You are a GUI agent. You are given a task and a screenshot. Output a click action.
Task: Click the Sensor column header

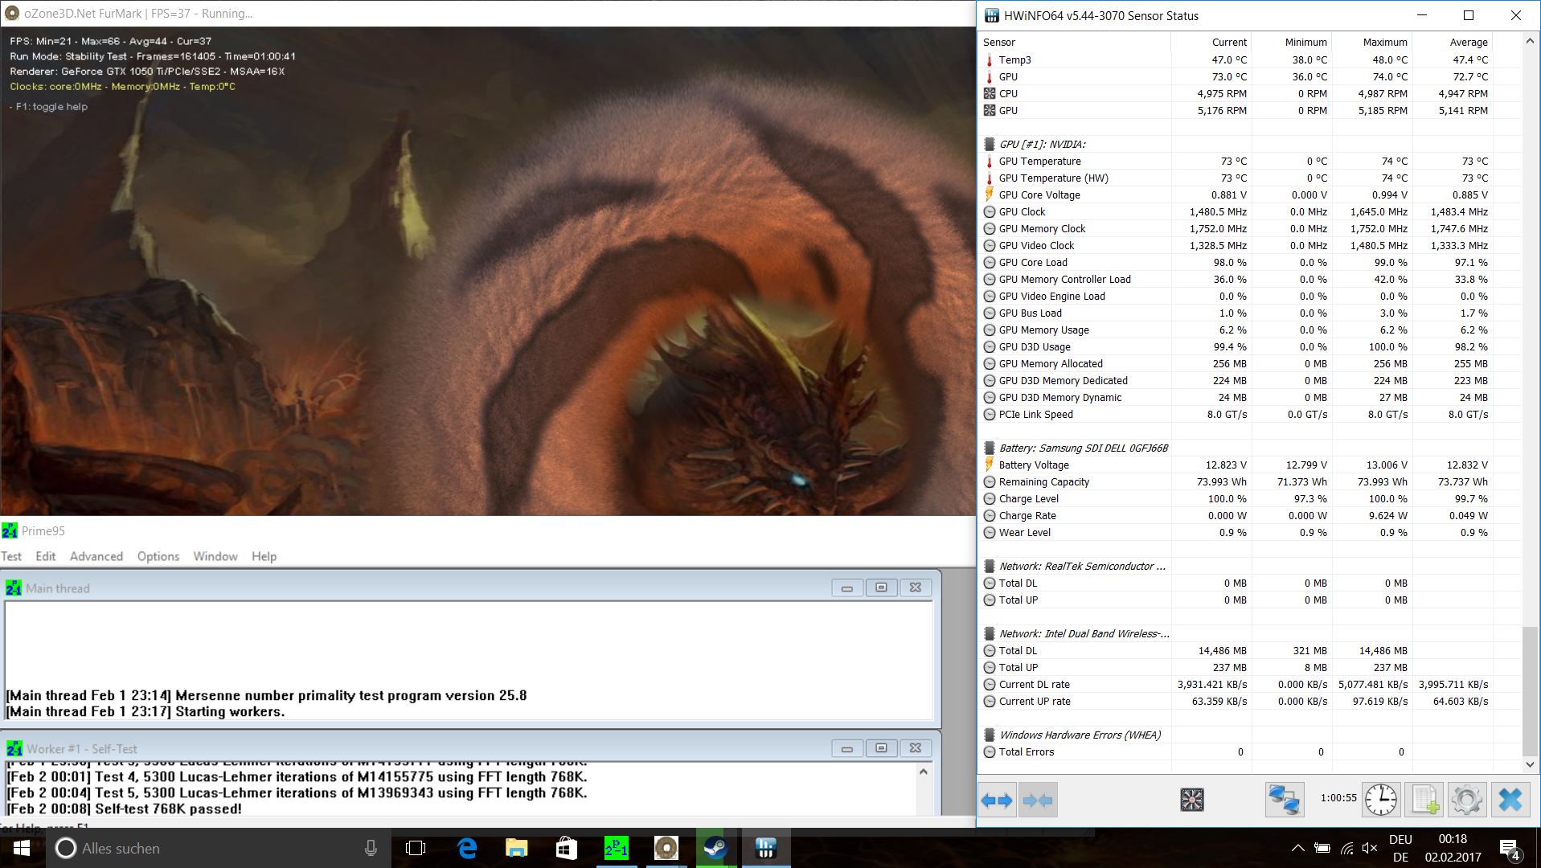pos(1075,42)
